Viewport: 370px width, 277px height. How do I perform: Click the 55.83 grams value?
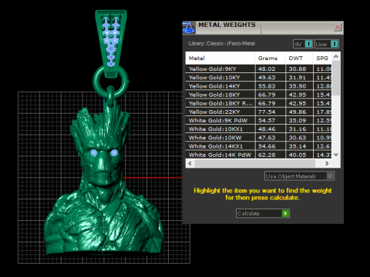pyautogui.click(x=267, y=86)
